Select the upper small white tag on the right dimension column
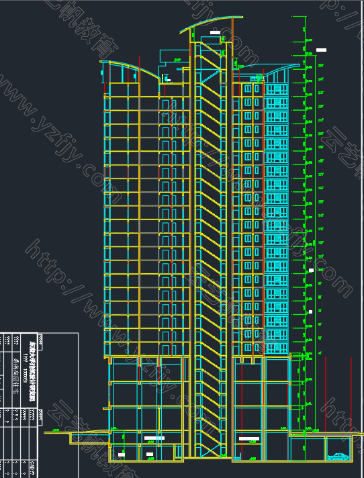Viewport: 364px width, 478px height. coord(311,270)
